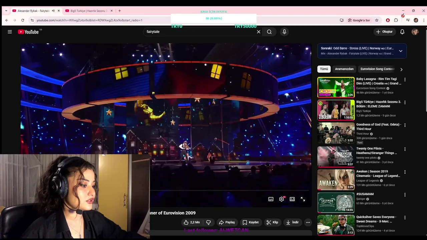427x240 pixels.
Task: Open options menu for Quicksilver video
Action: 405,217
